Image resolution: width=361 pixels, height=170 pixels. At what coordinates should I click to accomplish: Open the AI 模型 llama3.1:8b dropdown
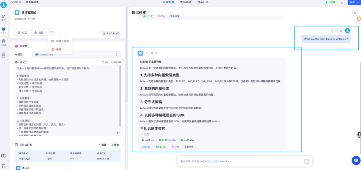77,54
